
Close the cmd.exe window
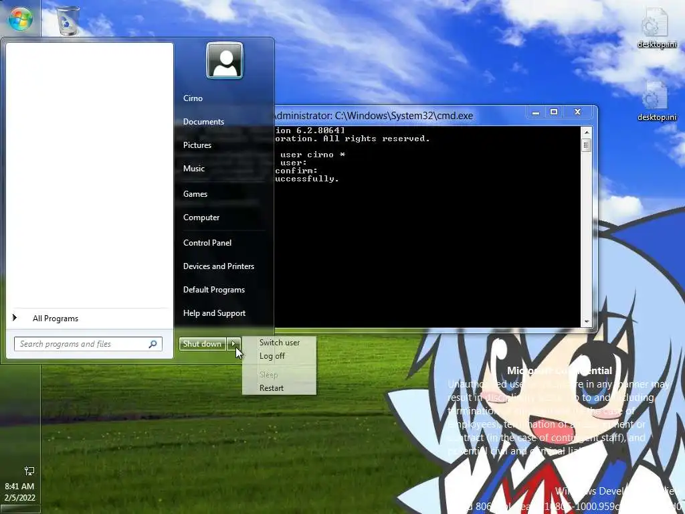click(577, 112)
